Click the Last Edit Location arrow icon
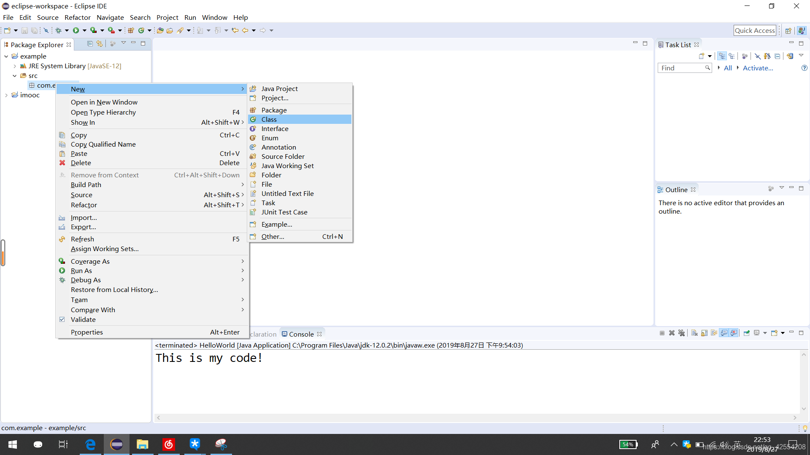 [235, 30]
